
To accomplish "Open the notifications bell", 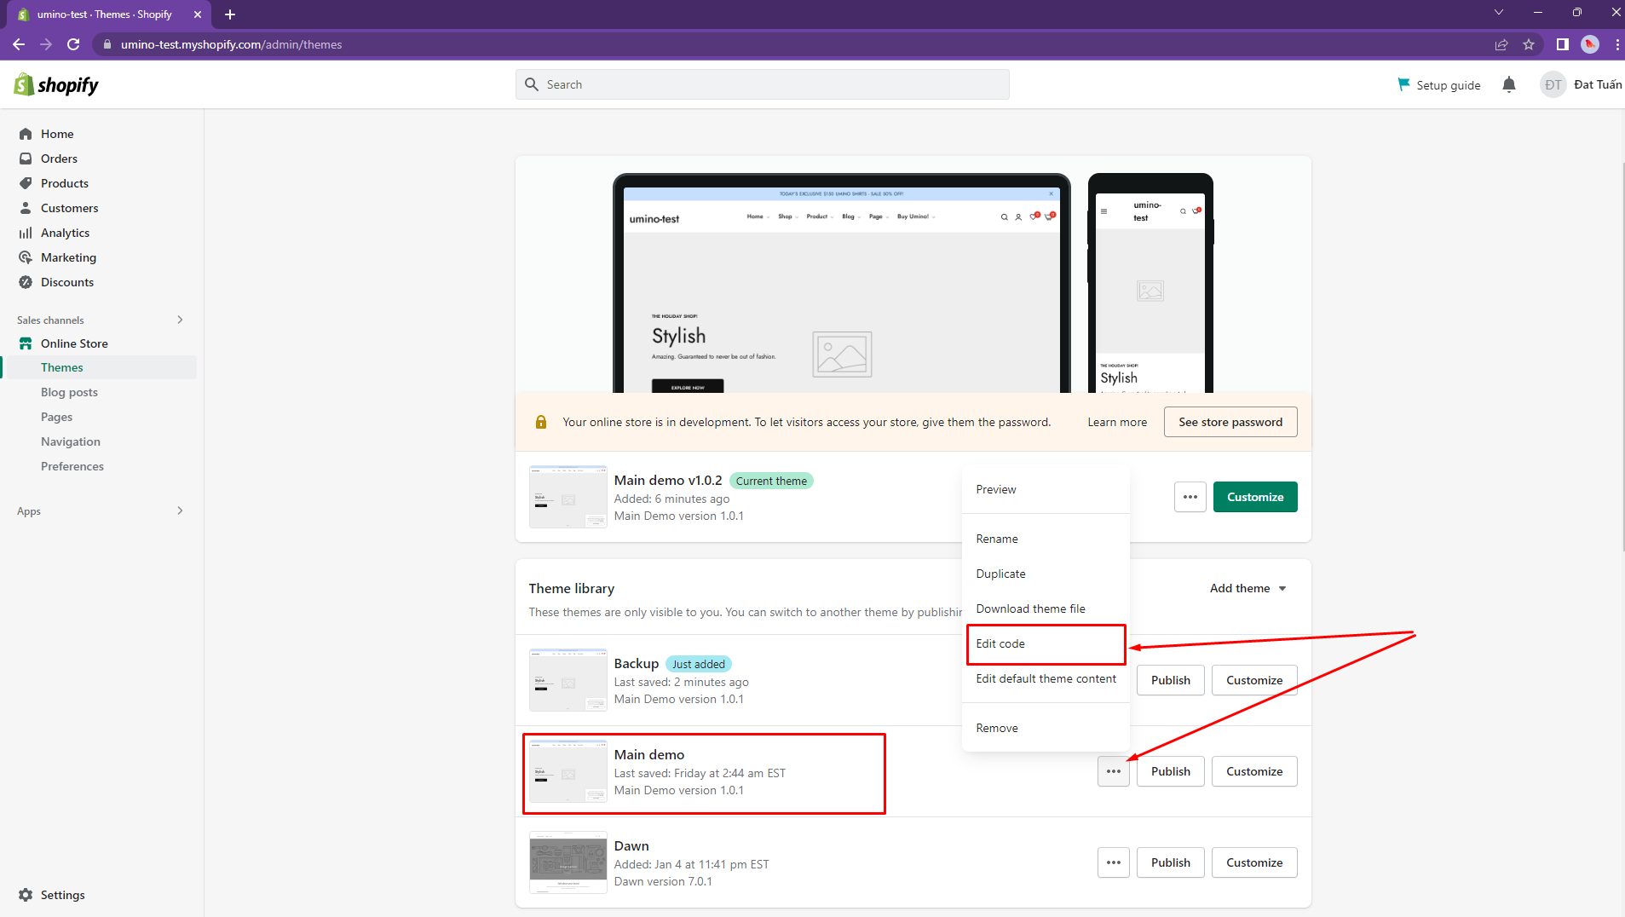I will pos(1509,84).
